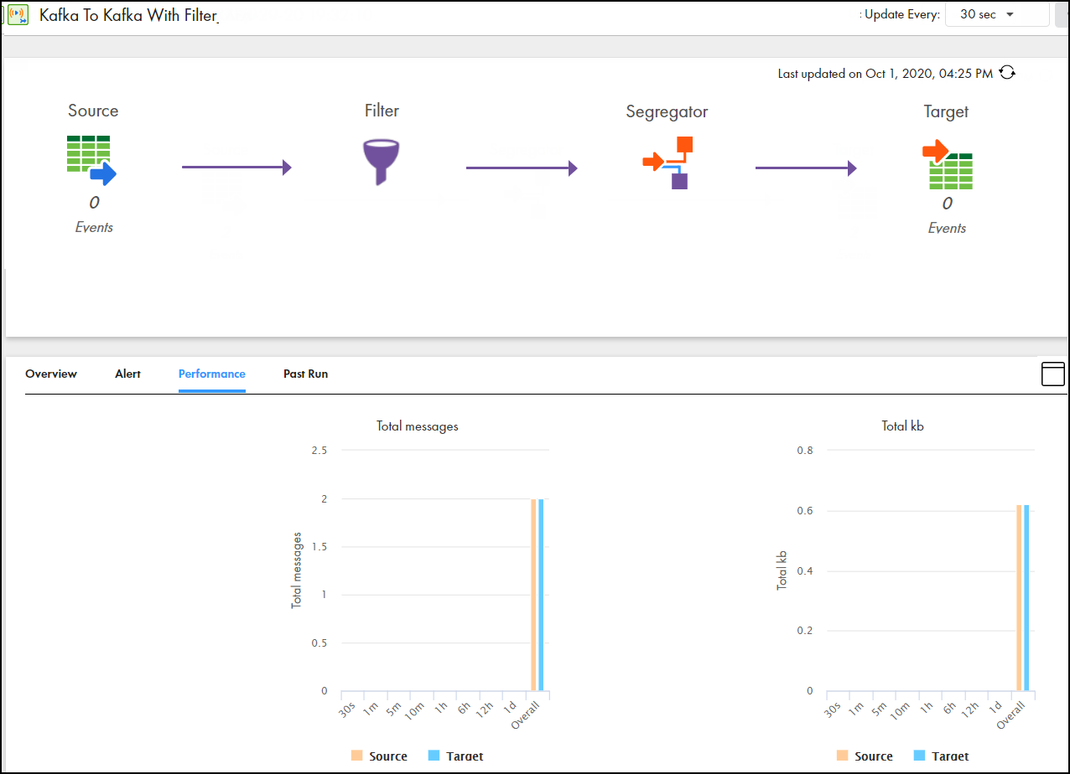Click blue Target bar in Total messages chart

click(x=541, y=595)
